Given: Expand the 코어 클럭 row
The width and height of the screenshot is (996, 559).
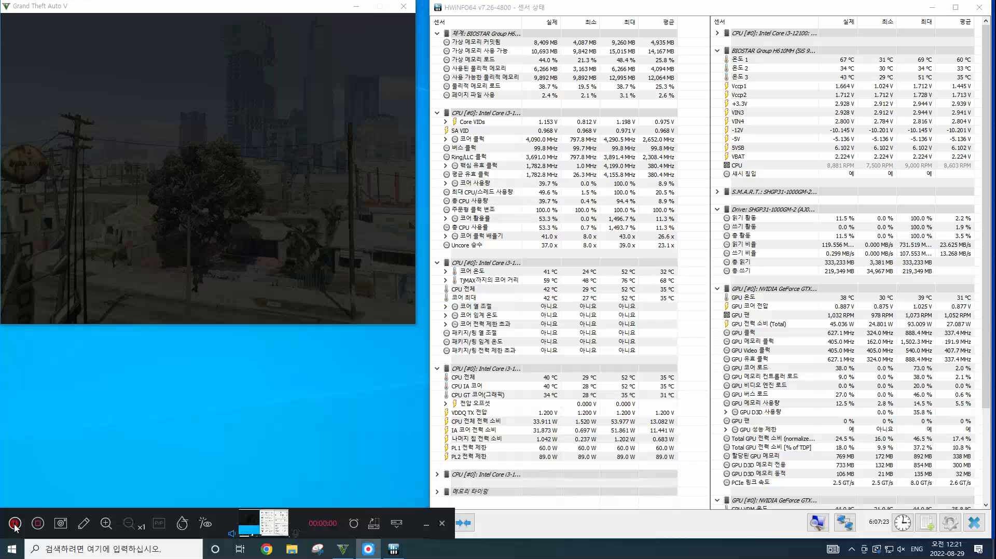Looking at the screenshot, I should (445, 139).
